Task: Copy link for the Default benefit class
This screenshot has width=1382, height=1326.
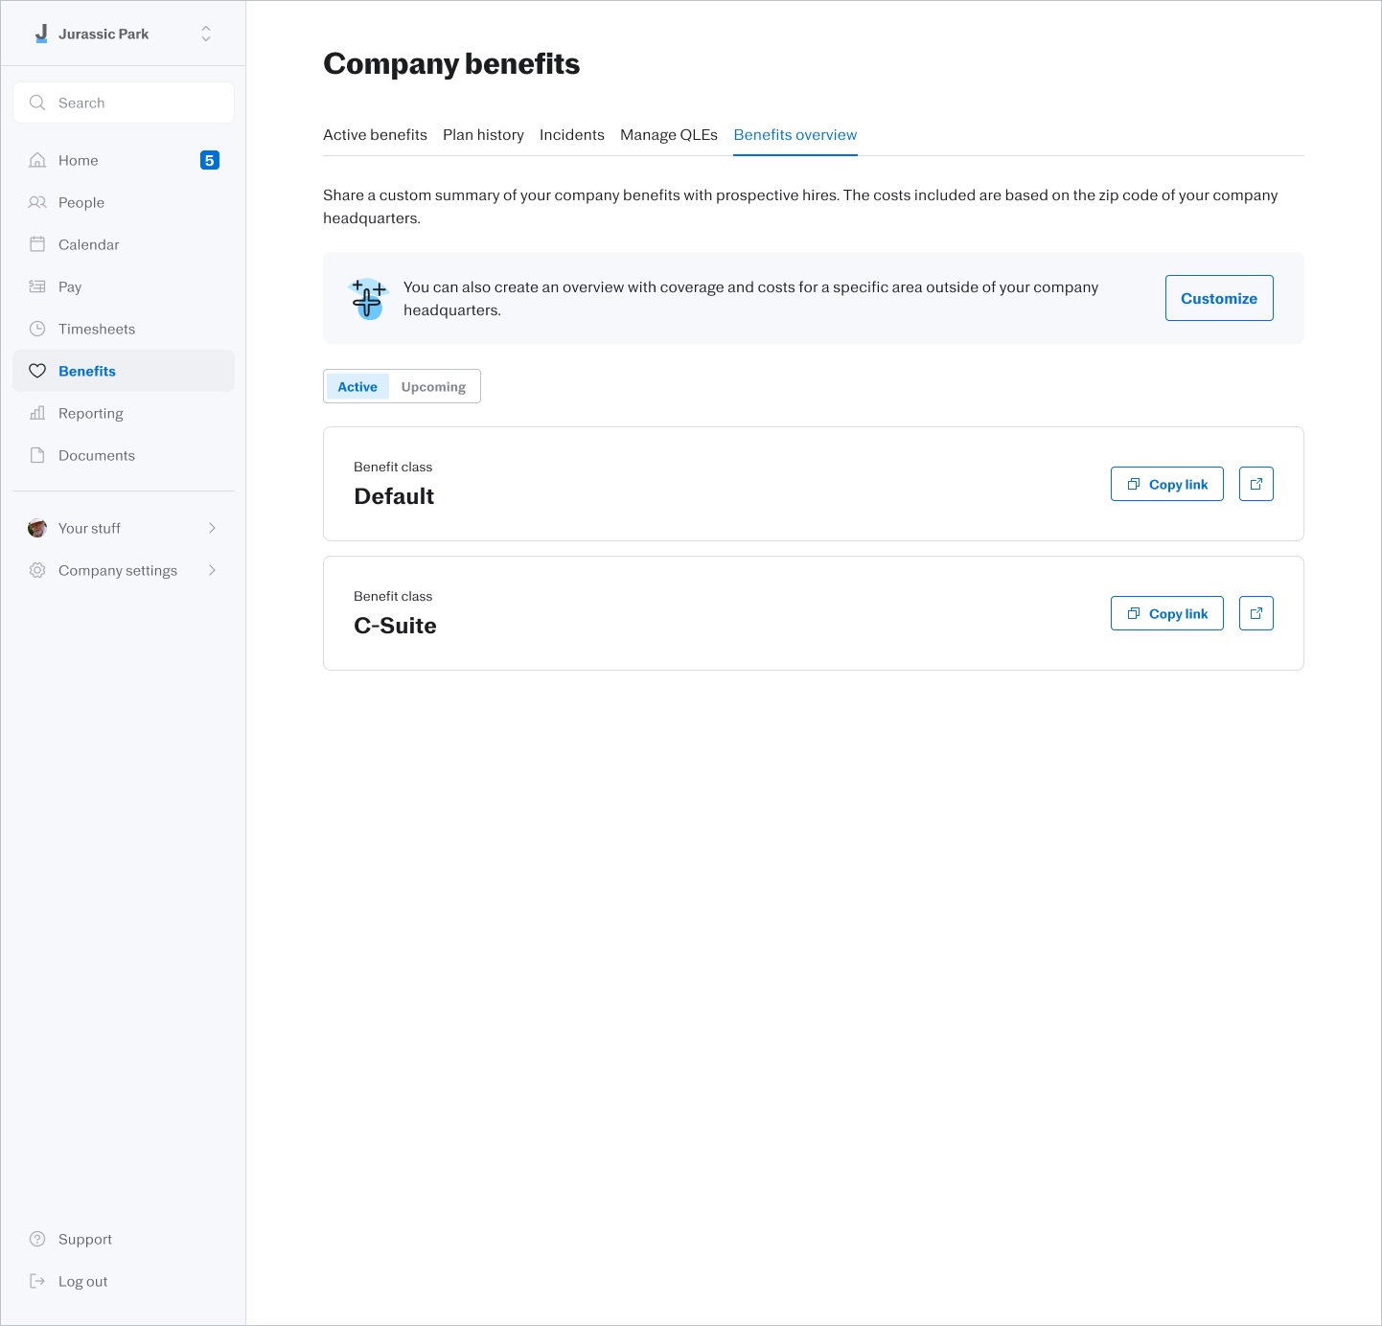Action: click(x=1166, y=484)
